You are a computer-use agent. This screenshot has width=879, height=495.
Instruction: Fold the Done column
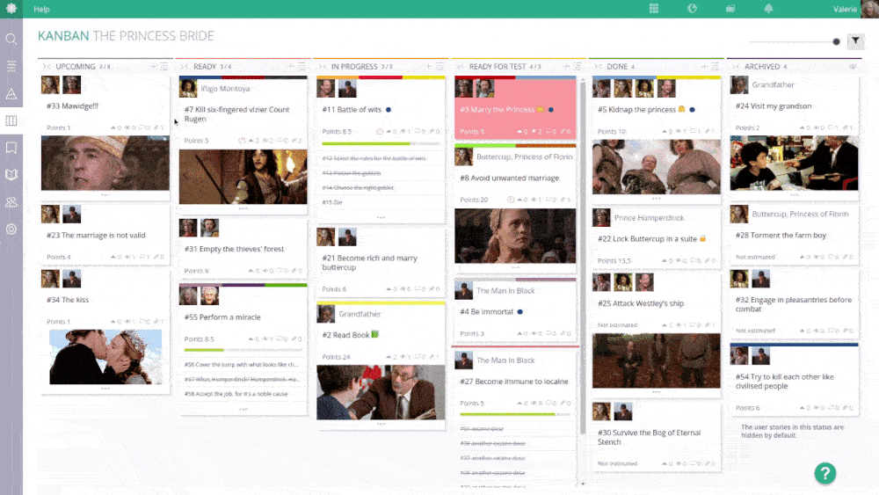(x=598, y=66)
